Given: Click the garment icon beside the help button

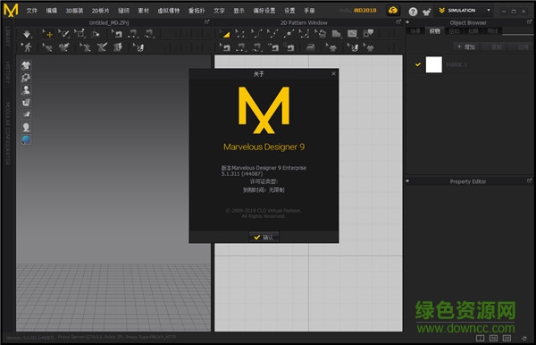Looking at the screenshot, I should 427,12.
